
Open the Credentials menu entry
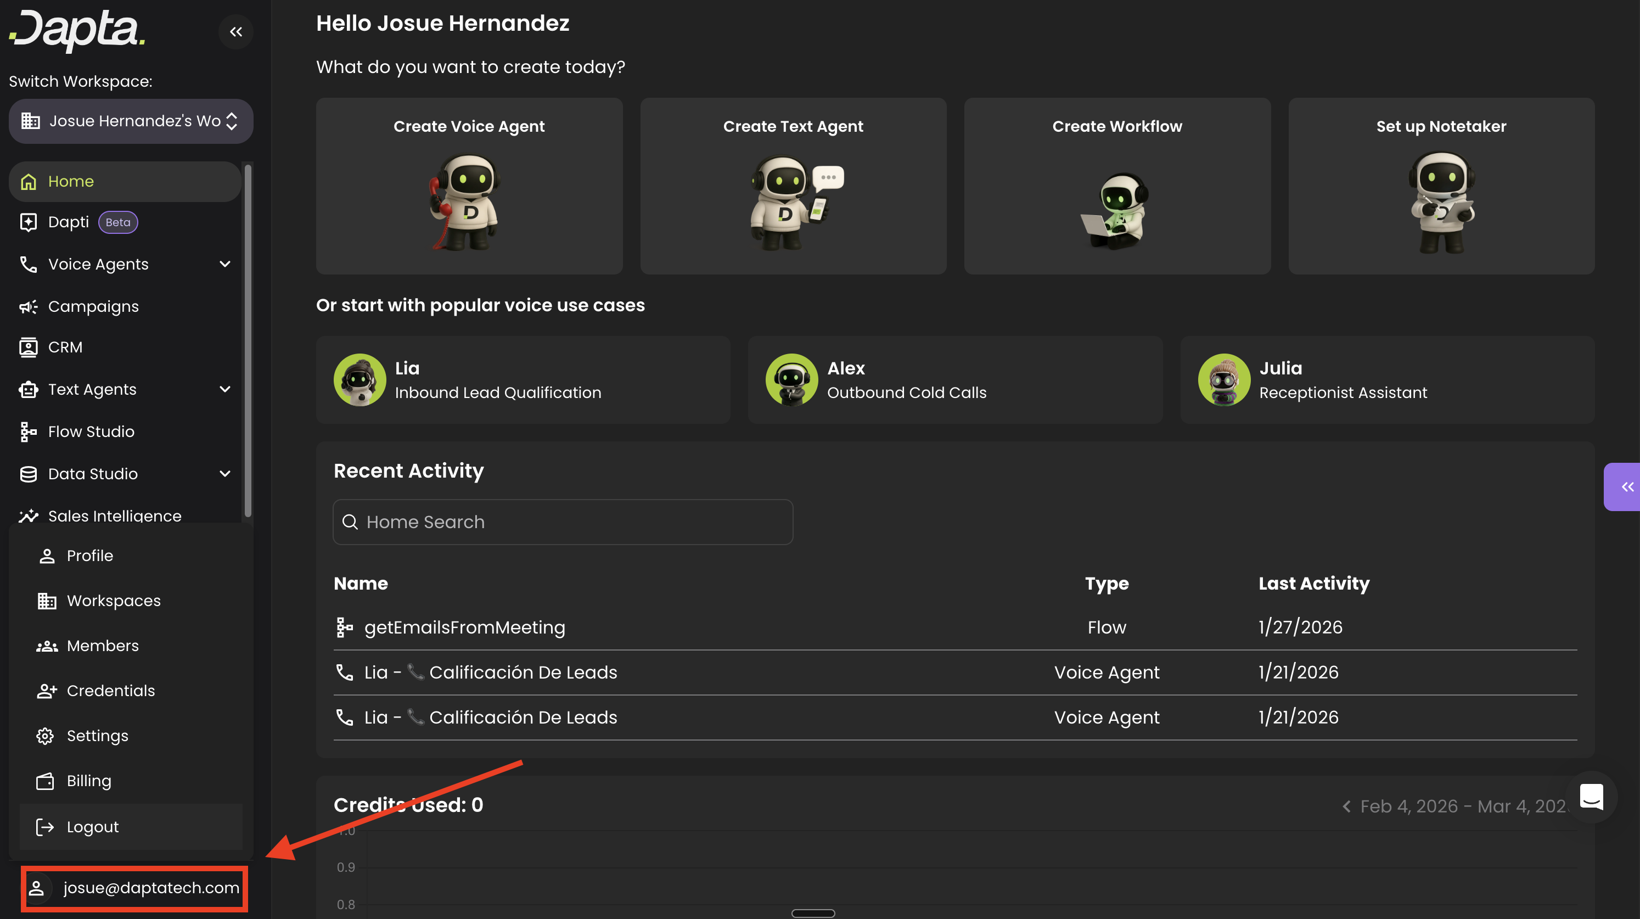[x=110, y=691]
